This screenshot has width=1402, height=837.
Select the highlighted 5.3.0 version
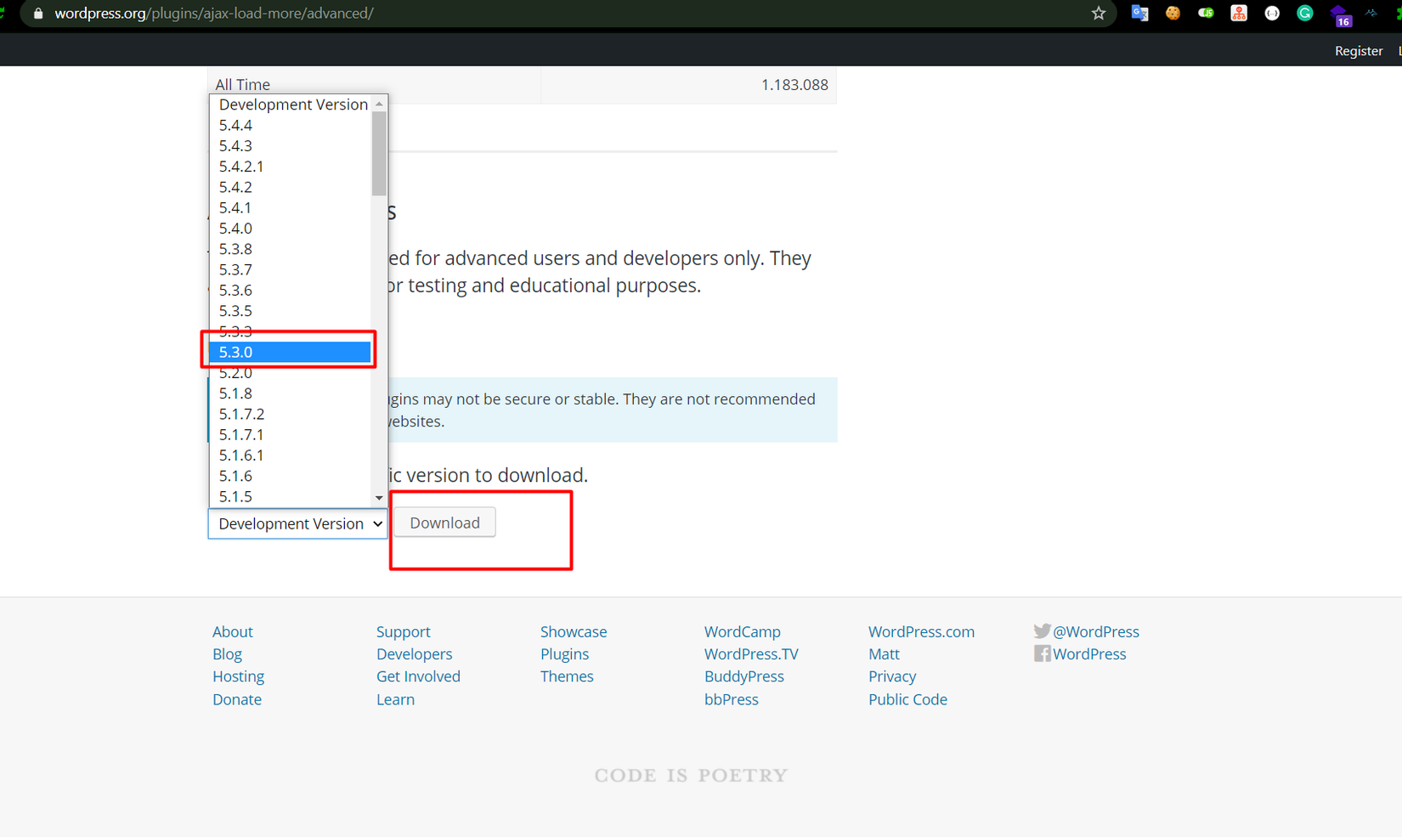(x=291, y=352)
